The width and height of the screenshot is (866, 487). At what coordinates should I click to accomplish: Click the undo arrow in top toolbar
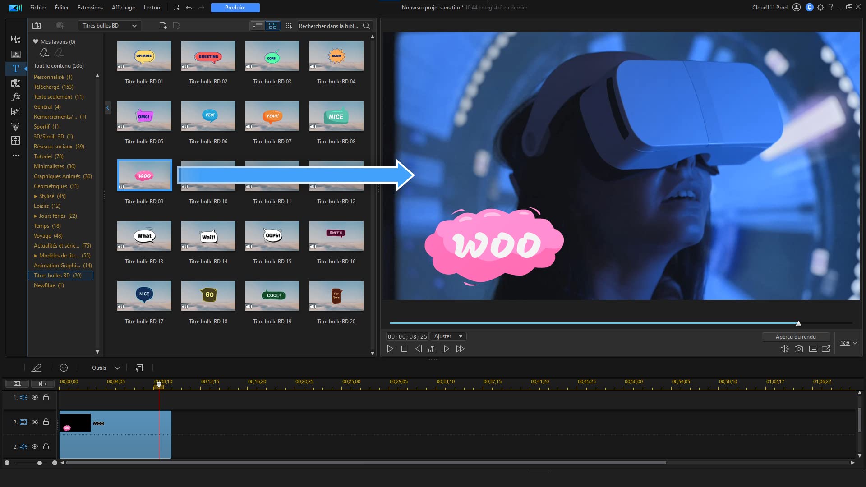pyautogui.click(x=189, y=8)
